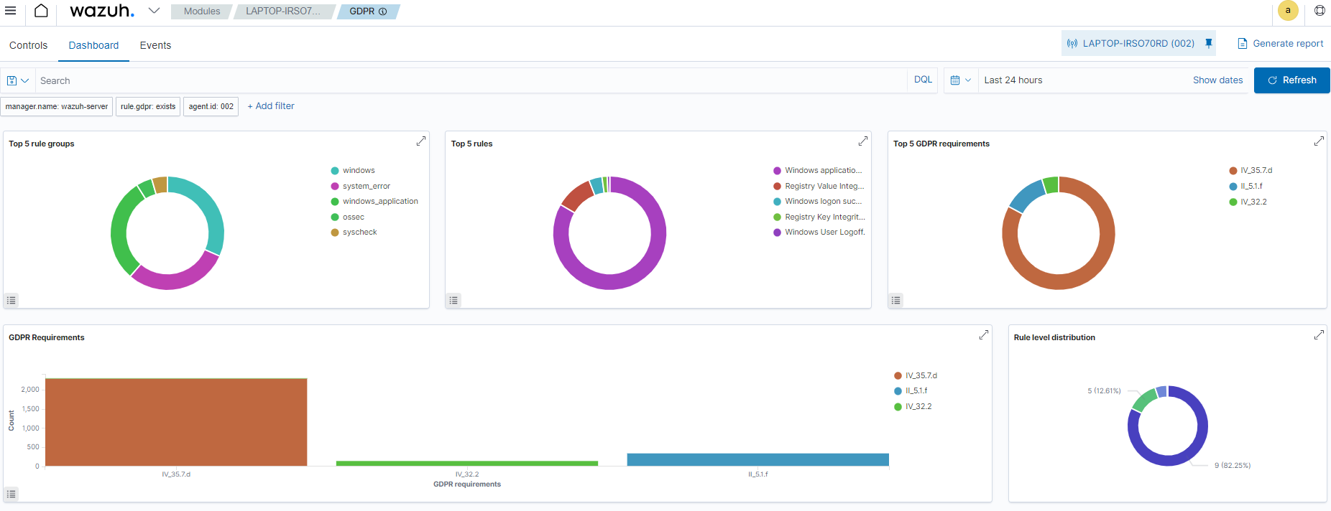Select the agent.id: 002 filter

(211, 106)
